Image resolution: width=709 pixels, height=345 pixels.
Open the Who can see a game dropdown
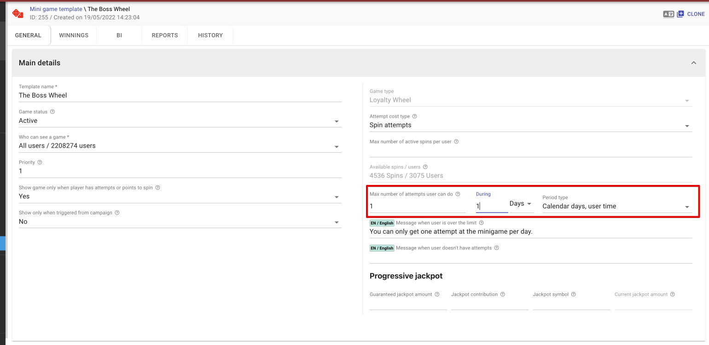tap(180, 146)
